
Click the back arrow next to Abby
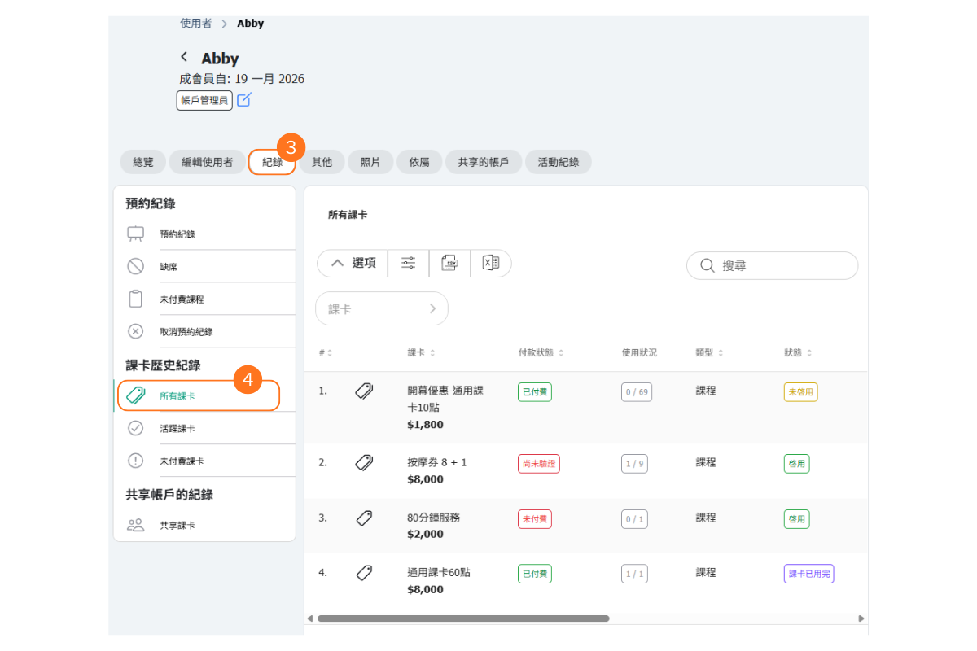184,57
